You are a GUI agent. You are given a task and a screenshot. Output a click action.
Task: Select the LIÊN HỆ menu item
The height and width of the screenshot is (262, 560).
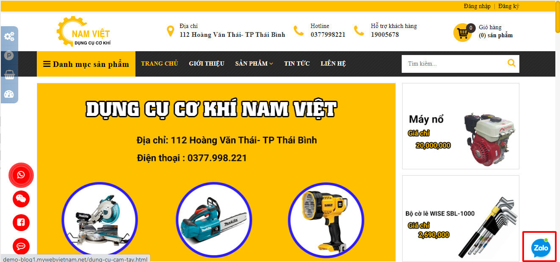[x=333, y=63]
